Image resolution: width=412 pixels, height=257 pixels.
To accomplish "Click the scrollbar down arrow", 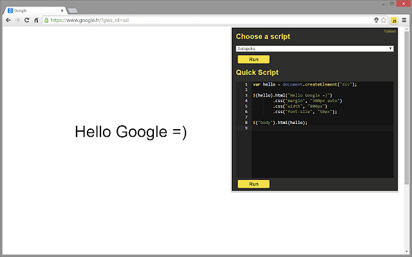I will tap(407, 252).
